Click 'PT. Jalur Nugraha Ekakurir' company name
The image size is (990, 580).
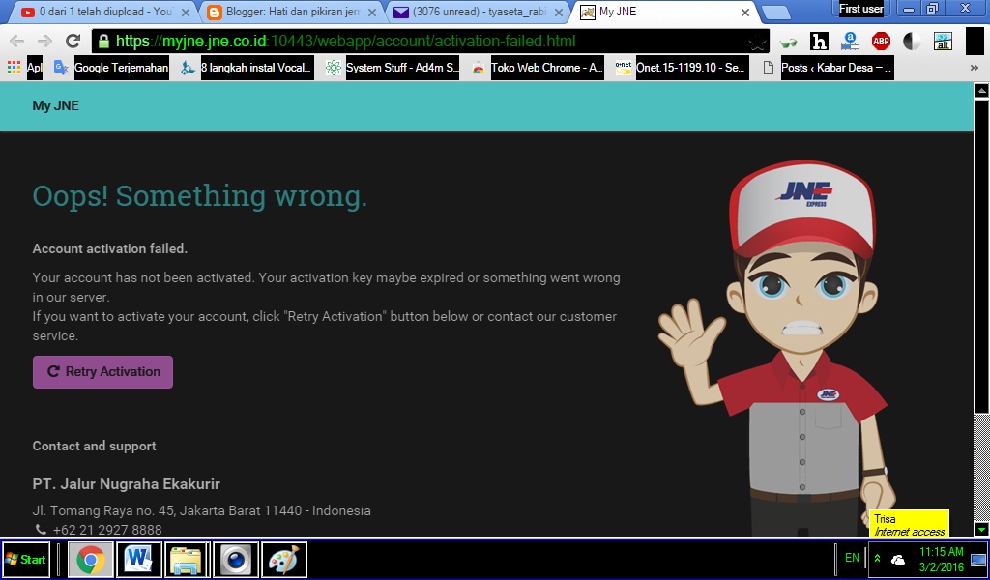[x=127, y=484]
